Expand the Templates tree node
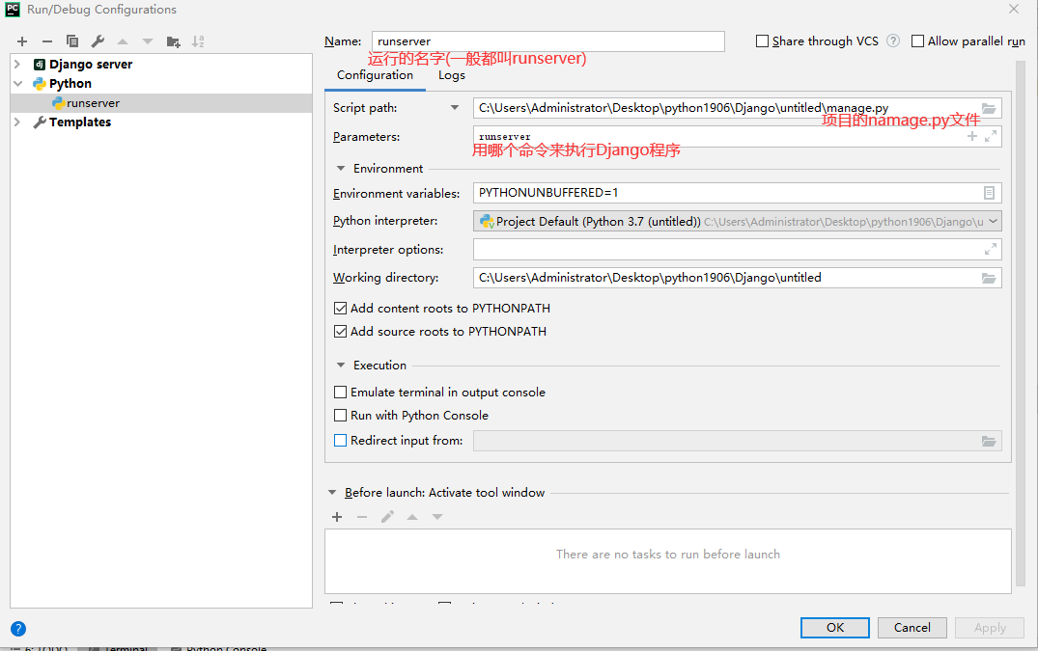1038x651 pixels. pyautogui.click(x=18, y=122)
